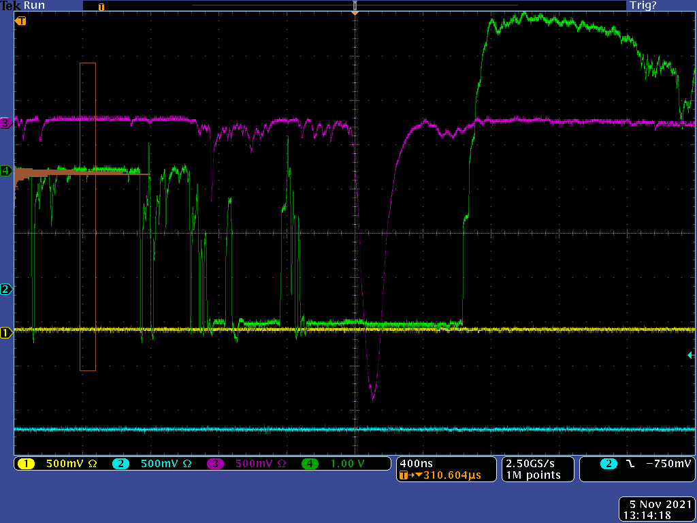Click the Tek logo
This screenshot has width=697, height=523.
pyautogui.click(x=11, y=5)
